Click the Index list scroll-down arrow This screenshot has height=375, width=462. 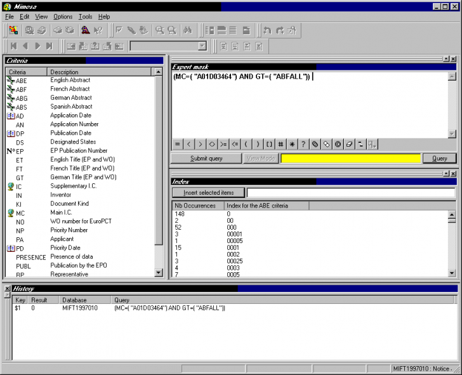(452, 273)
